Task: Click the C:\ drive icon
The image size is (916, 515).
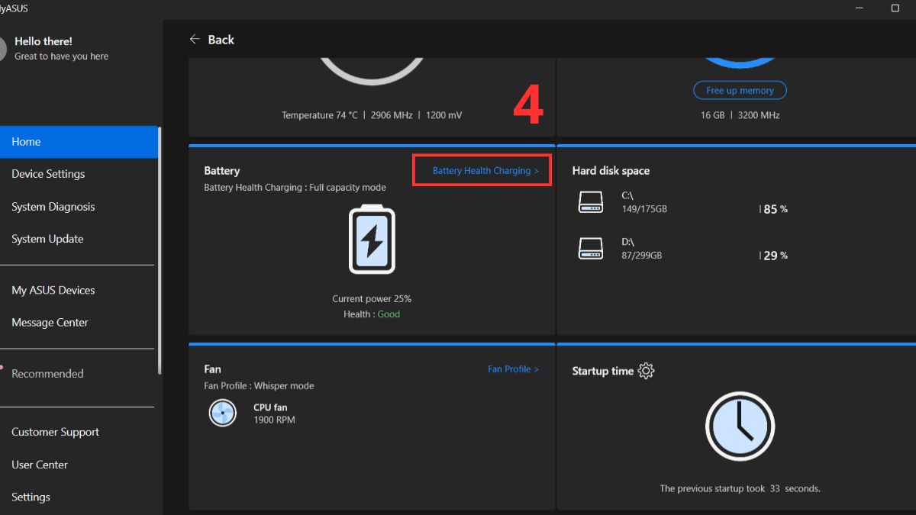Action: coord(590,202)
